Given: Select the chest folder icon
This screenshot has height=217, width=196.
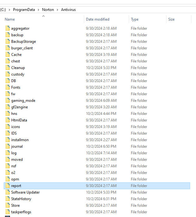Looking at the screenshot, I should (8, 61).
